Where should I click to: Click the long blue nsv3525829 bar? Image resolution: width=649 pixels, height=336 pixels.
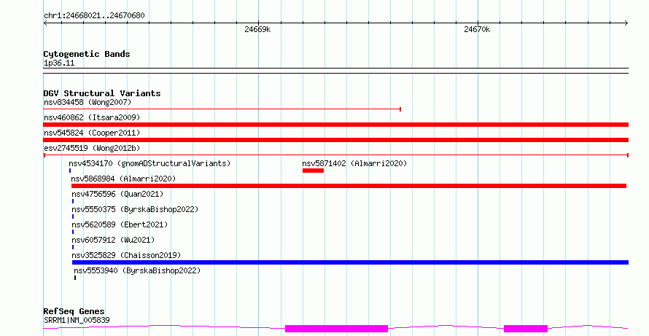click(x=350, y=262)
